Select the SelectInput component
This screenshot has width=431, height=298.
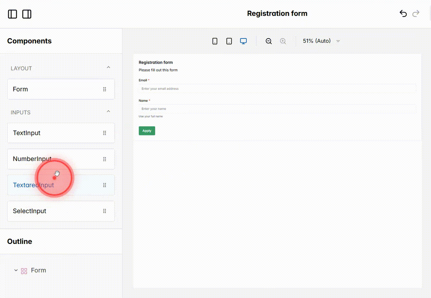click(x=29, y=211)
